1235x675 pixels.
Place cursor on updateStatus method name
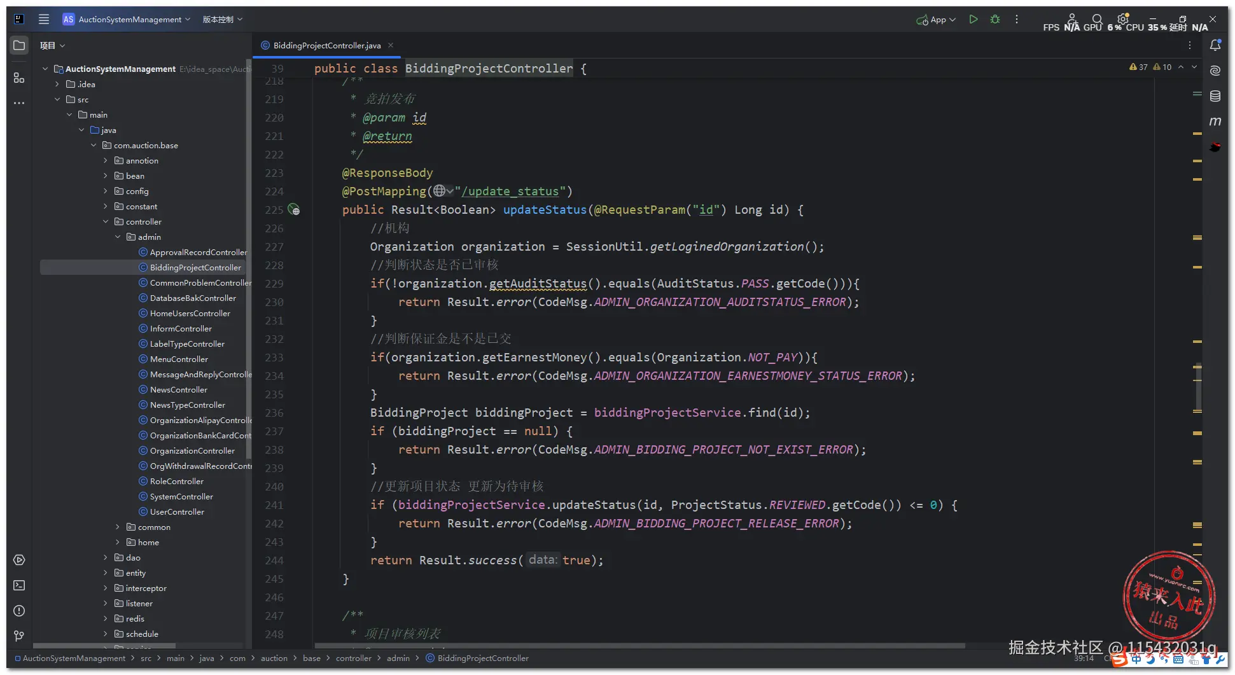click(x=545, y=209)
